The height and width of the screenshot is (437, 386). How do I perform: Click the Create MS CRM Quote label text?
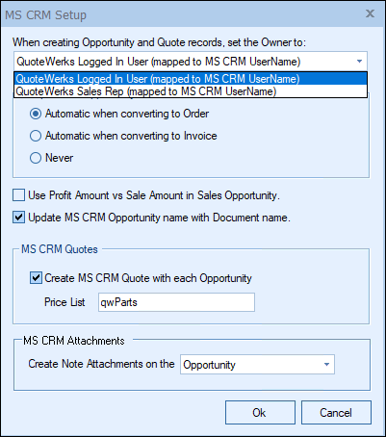click(148, 278)
